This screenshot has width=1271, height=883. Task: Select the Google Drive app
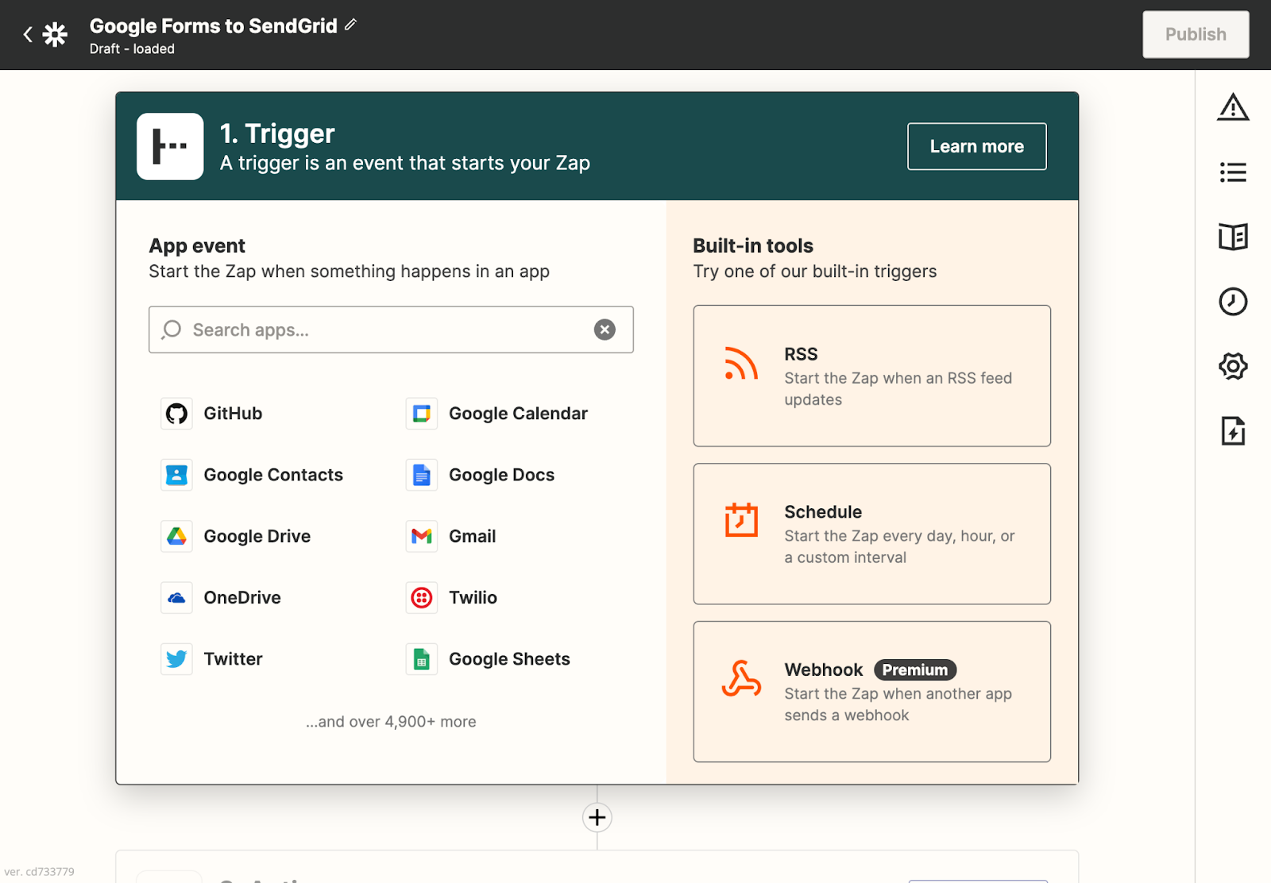point(236,536)
